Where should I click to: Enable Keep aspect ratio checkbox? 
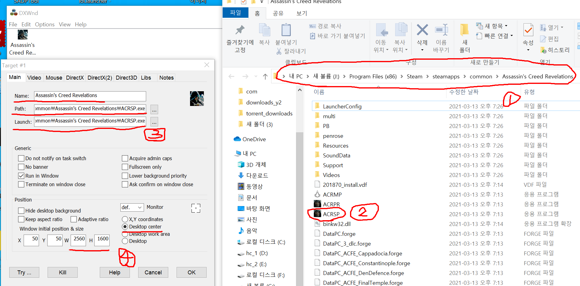(x=21, y=219)
